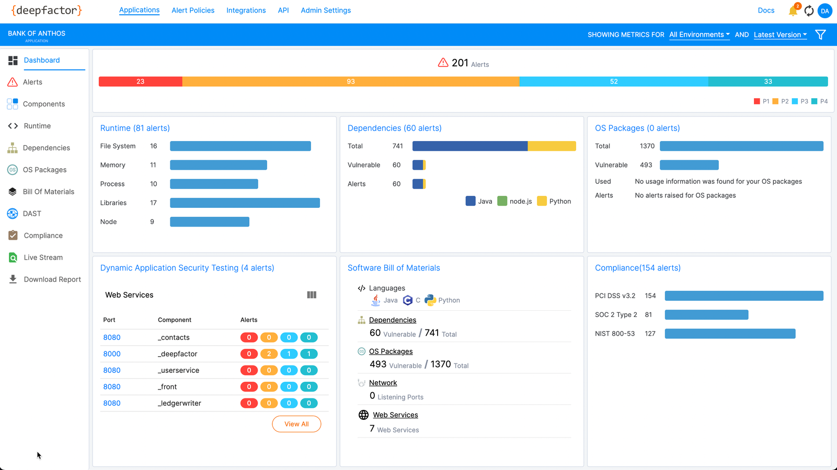Click port 8080 link for _contacts
Image resolution: width=837 pixels, height=470 pixels.
click(112, 337)
